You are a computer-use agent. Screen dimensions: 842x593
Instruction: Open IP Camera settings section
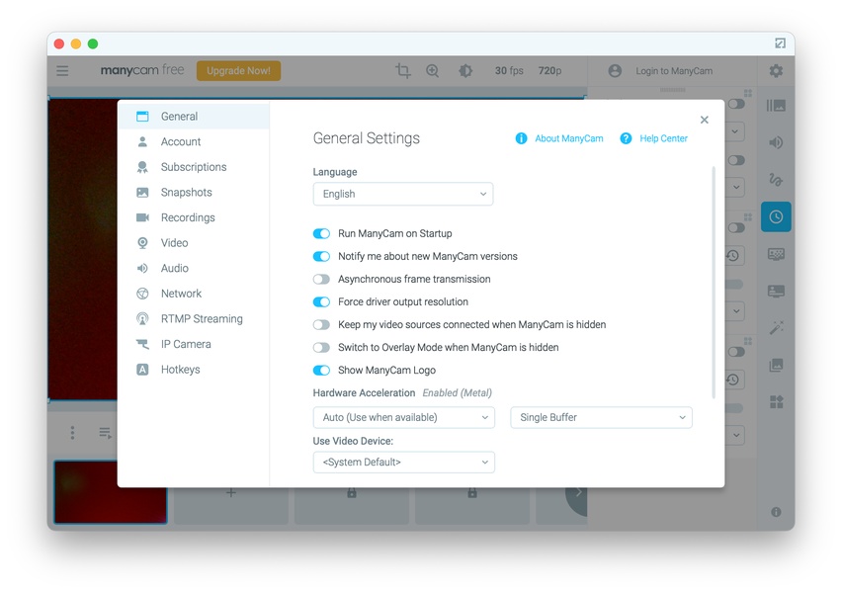[x=194, y=344]
